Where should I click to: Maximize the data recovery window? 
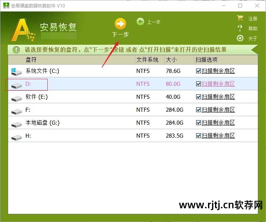[x=240, y=6]
